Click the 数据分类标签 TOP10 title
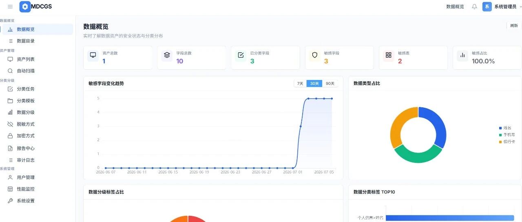Viewport: 522px width, 222px height. [374, 192]
